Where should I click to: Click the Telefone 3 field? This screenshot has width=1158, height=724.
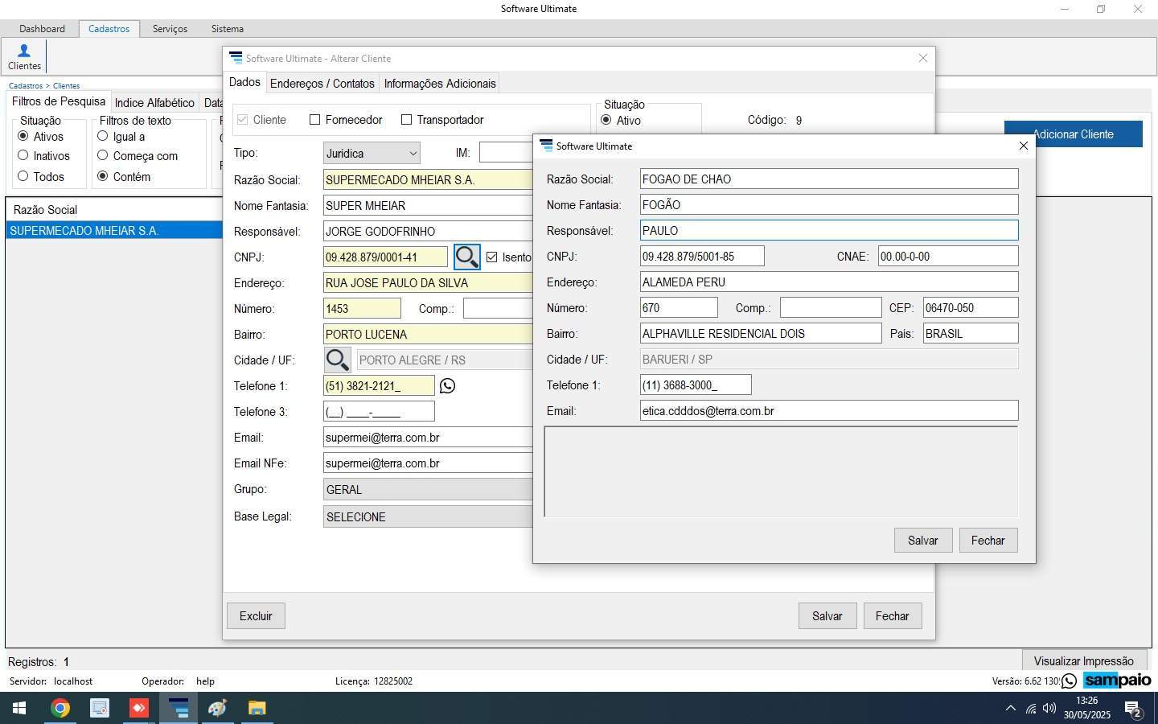379,412
